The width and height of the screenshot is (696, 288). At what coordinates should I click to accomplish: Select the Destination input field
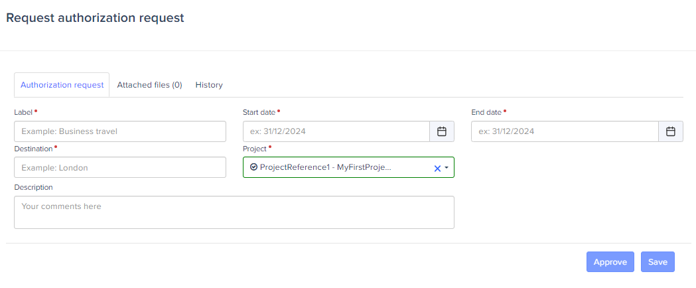tap(120, 167)
